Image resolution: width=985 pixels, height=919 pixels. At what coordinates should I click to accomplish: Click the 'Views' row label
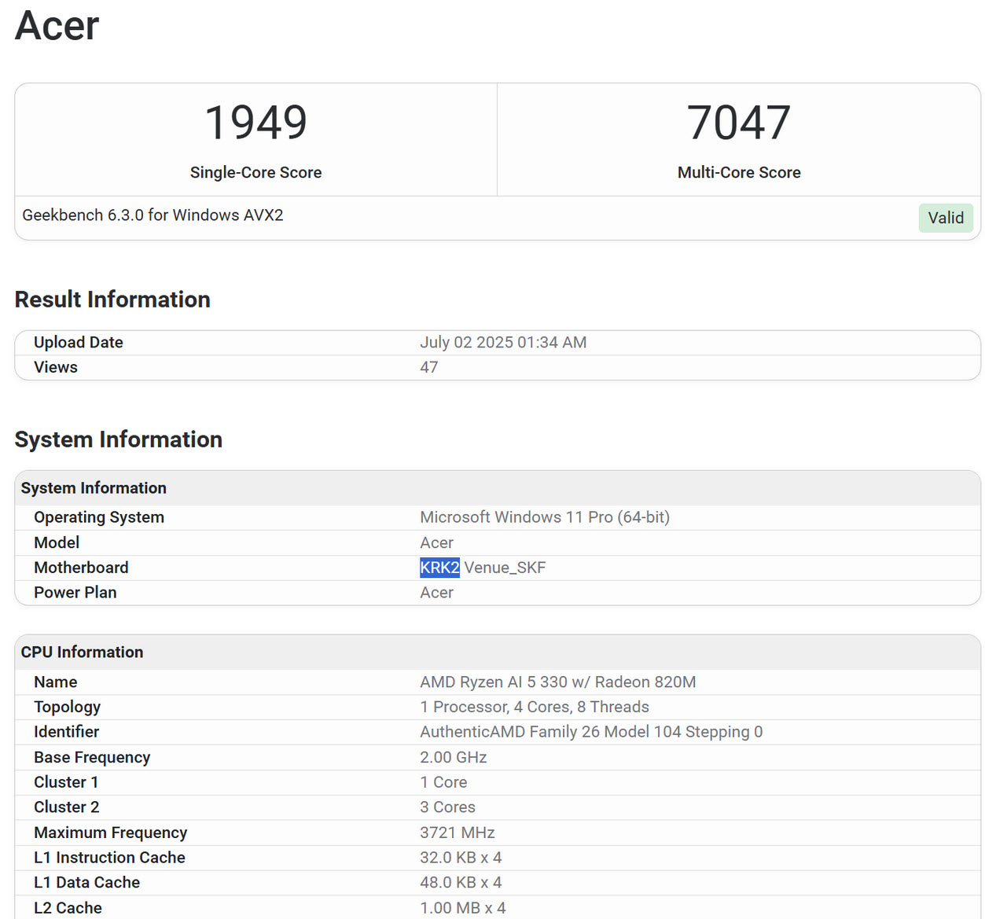[x=56, y=367]
